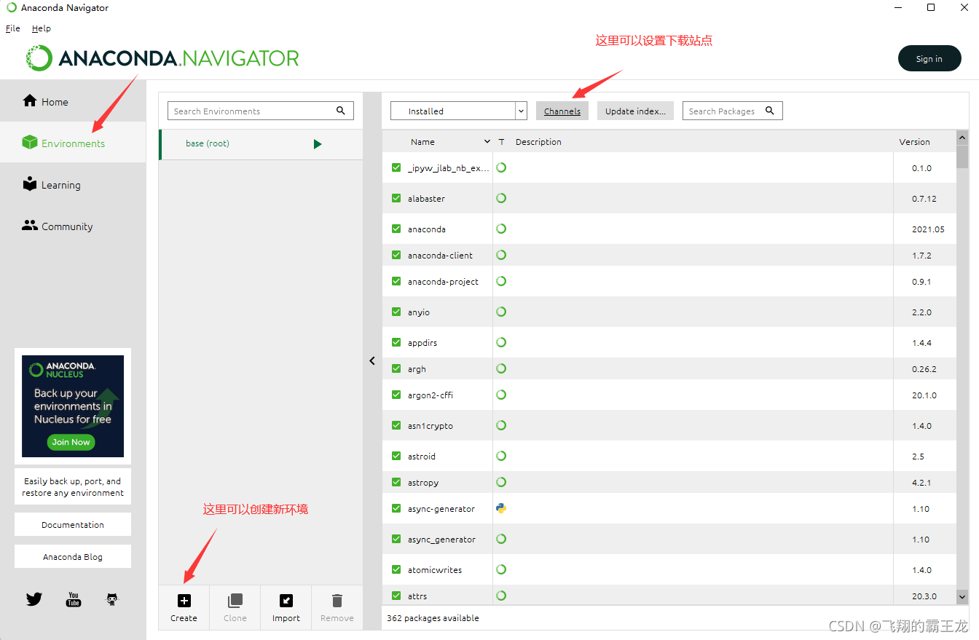
Task: Toggle the astropy package checkbox
Action: [x=396, y=482]
